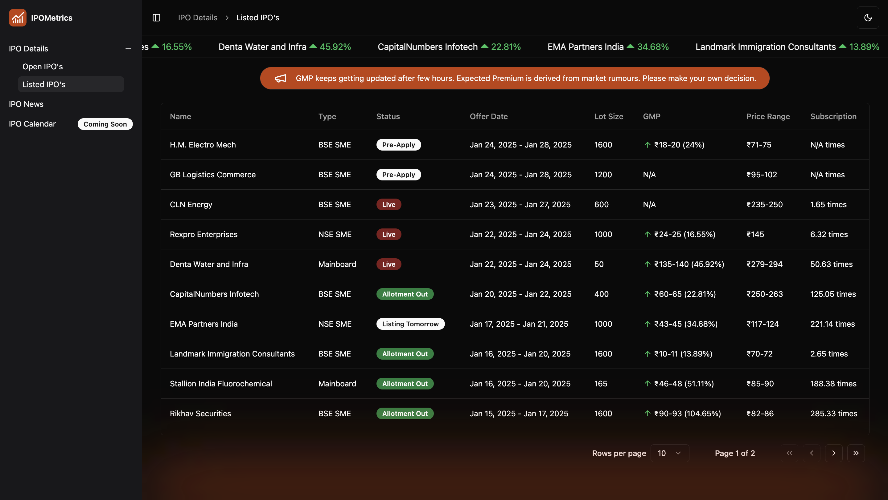Switch to Open IPO's view

(43, 67)
